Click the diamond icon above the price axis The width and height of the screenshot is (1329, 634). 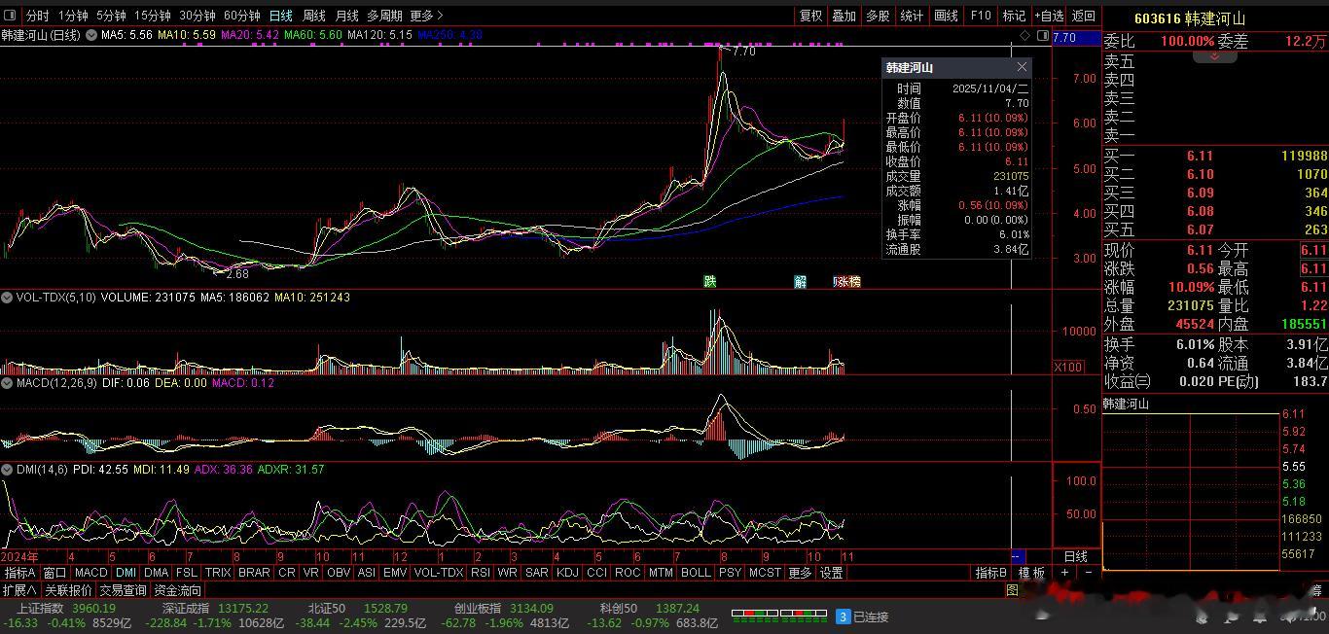1024,36
